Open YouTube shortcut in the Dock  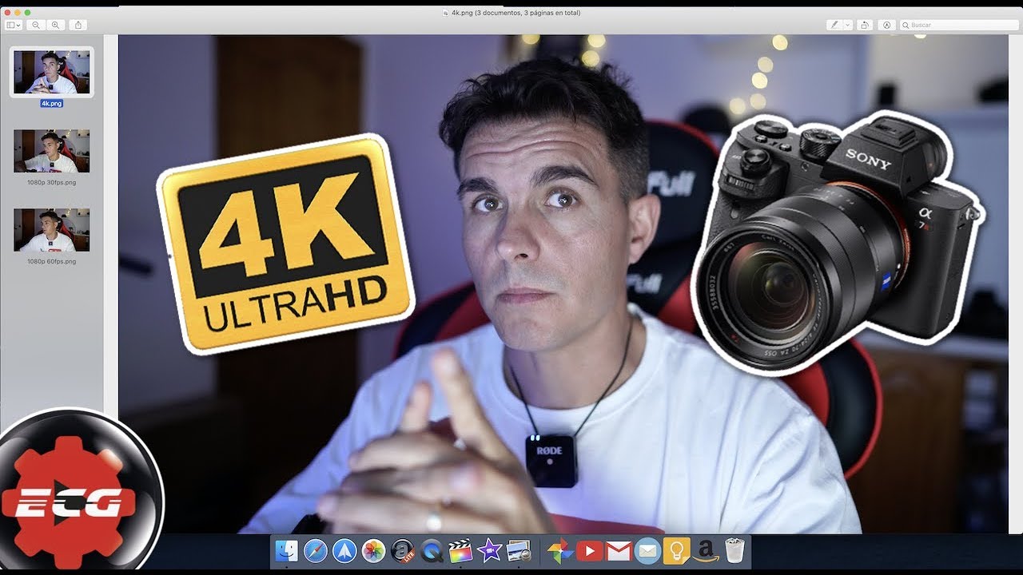tap(589, 550)
